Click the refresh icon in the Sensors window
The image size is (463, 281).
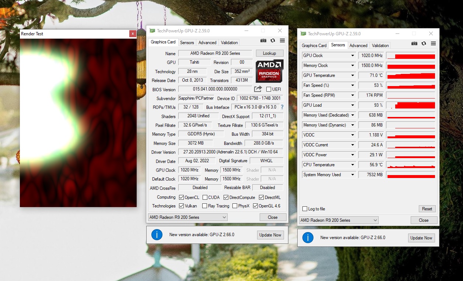click(x=424, y=43)
